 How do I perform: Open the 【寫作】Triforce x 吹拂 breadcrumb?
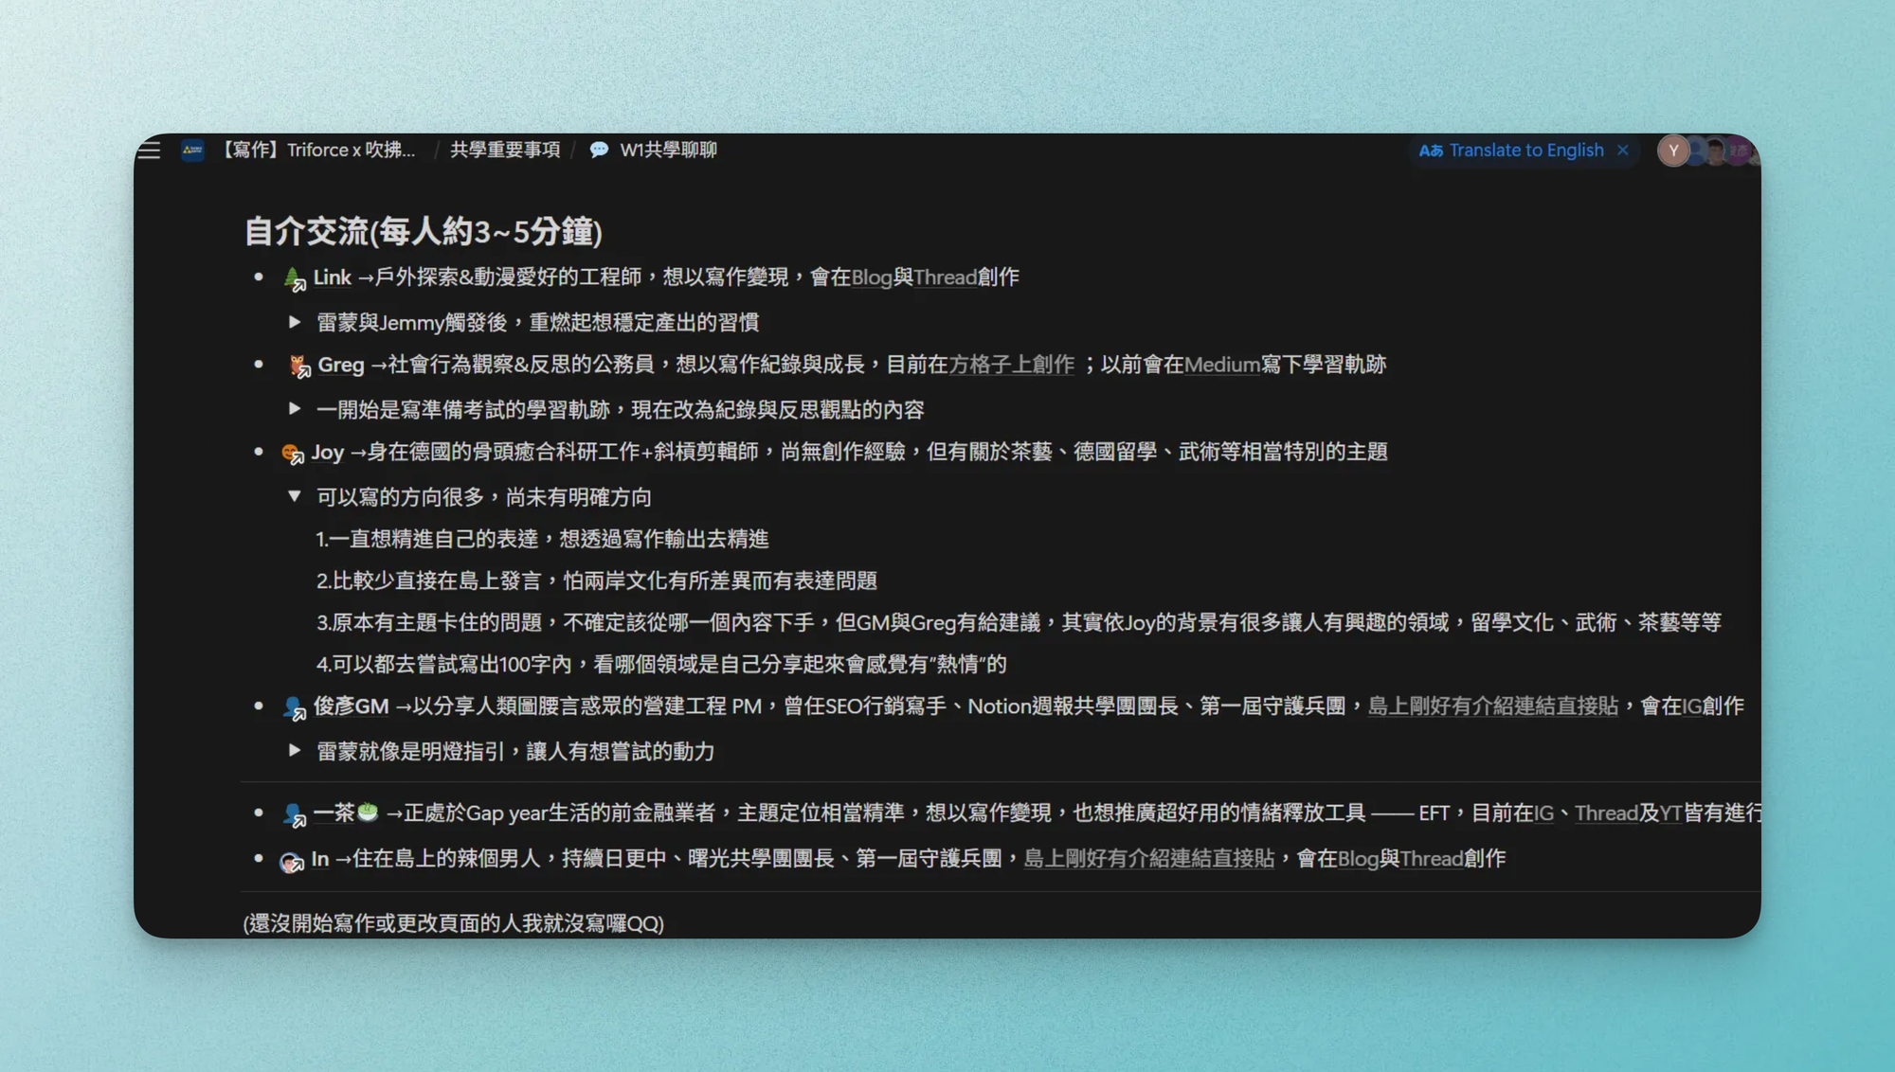point(318,151)
